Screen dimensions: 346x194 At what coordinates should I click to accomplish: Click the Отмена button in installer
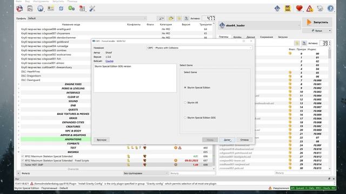pos(244,140)
